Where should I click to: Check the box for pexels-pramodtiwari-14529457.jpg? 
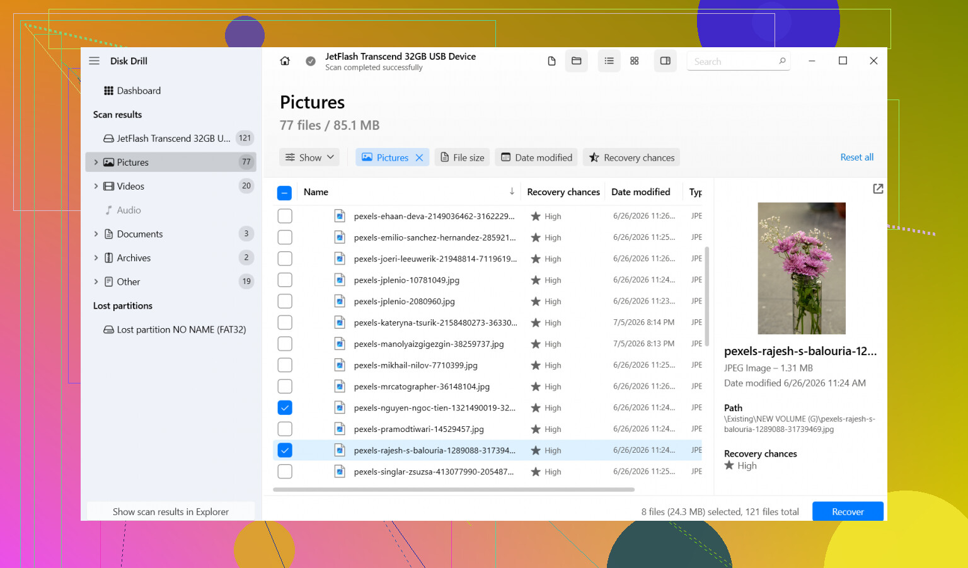tap(285, 429)
